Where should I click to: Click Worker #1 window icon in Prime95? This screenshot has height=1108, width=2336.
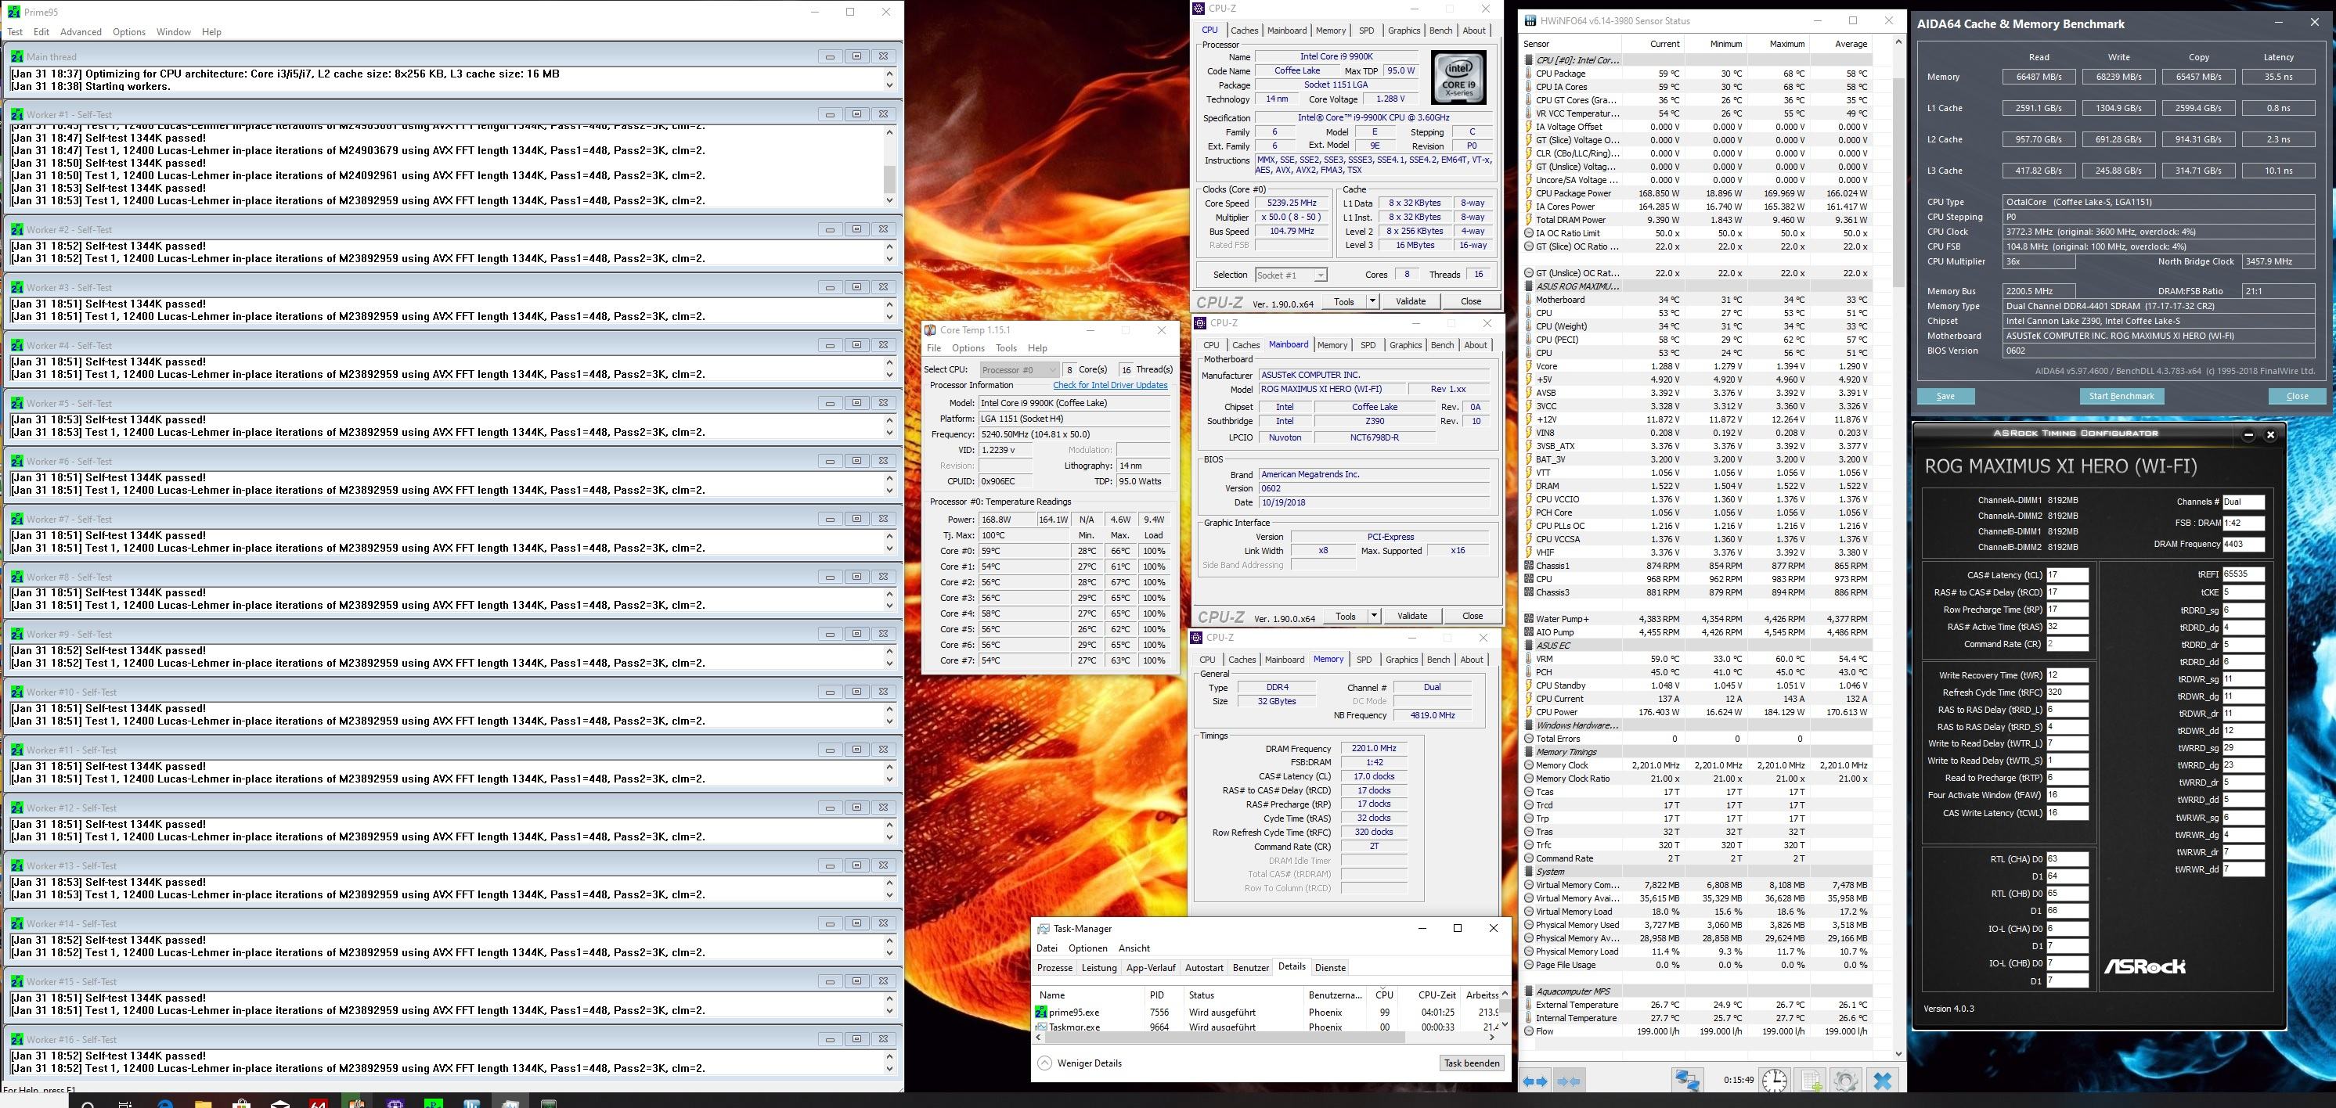(x=17, y=114)
